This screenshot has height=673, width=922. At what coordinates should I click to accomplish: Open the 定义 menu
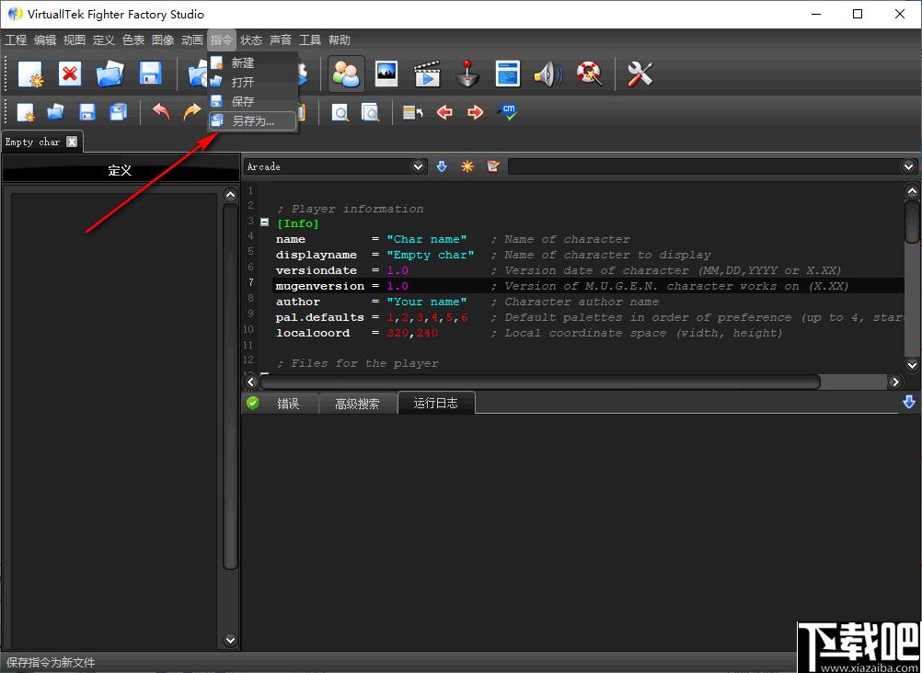(x=104, y=40)
